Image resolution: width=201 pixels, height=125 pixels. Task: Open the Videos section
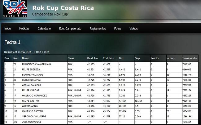[133, 29]
